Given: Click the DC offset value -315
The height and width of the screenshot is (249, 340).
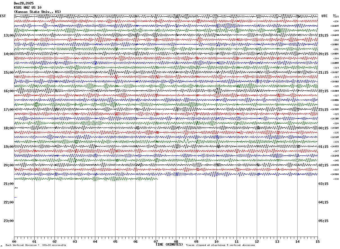Looking at the screenshot, I should (336, 114).
